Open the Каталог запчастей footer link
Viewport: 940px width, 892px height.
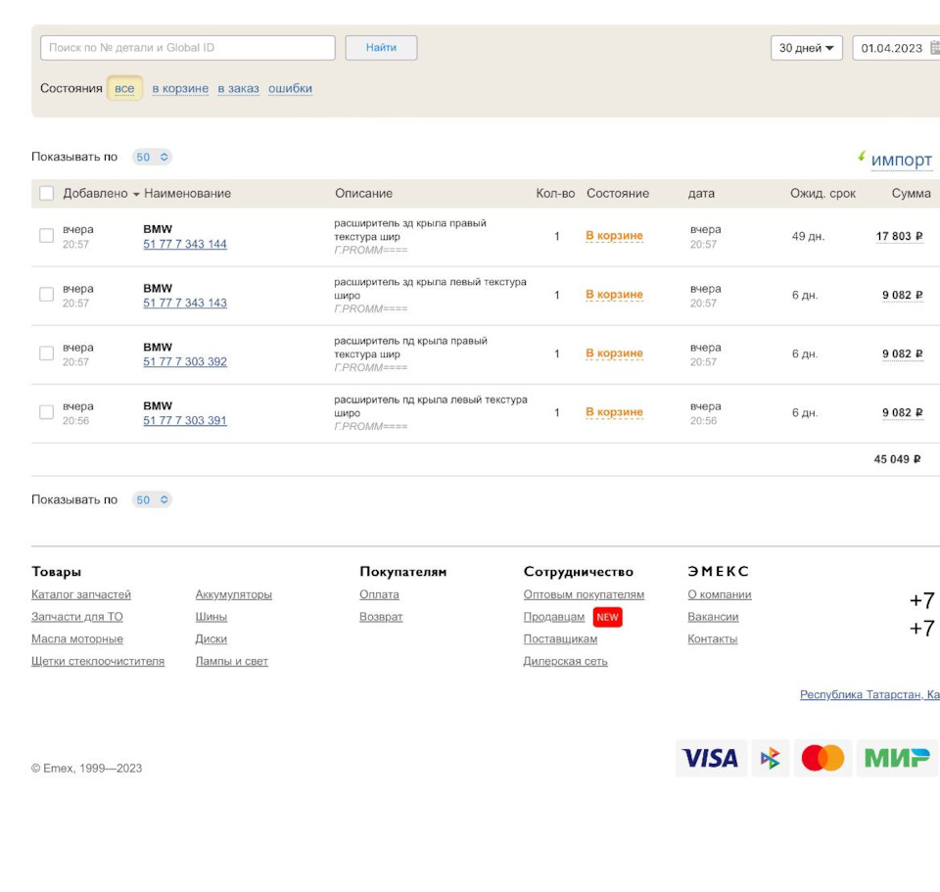coord(81,595)
